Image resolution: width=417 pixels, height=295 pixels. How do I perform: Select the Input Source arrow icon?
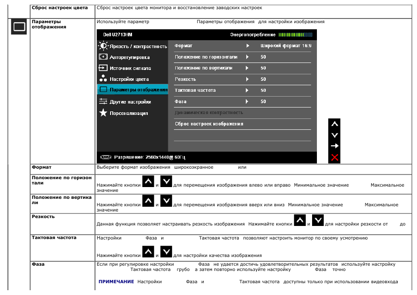pos(103,68)
